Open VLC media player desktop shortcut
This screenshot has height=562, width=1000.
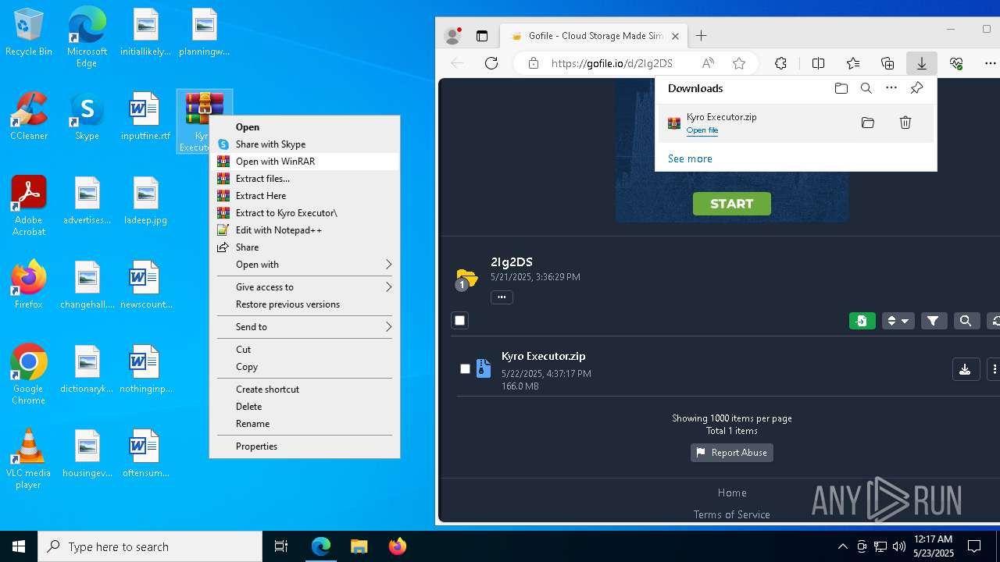(x=29, y=459)
